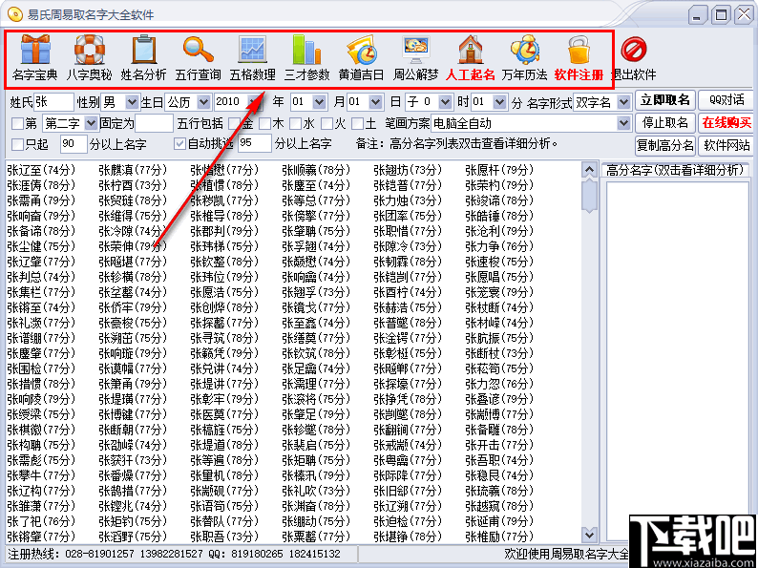Enable the 金 element checkbox
The height and width of the screenshot is (568, 758).
point(235,124)
